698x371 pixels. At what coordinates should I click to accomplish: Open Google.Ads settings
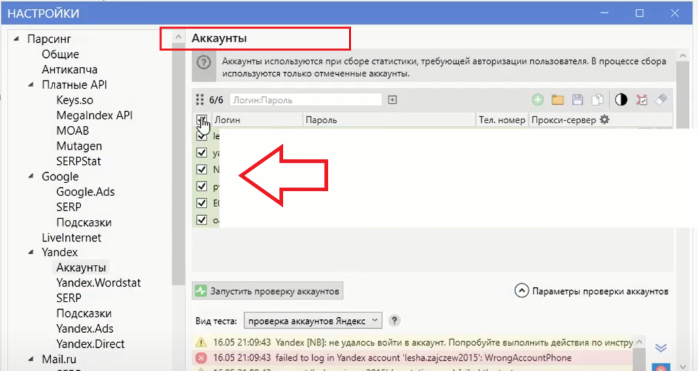click(85, 191)
